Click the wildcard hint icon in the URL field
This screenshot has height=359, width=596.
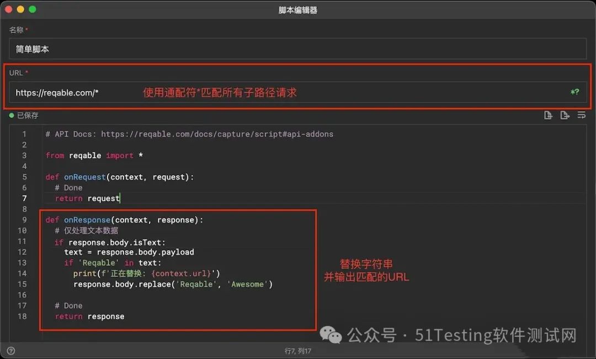[x=574, y=92]
